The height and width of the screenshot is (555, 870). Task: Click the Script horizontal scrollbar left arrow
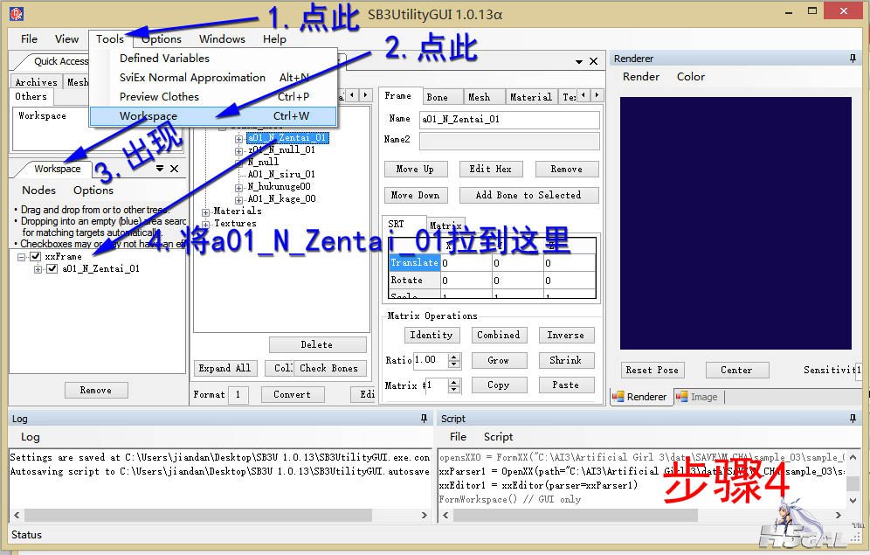pos(445,515)
